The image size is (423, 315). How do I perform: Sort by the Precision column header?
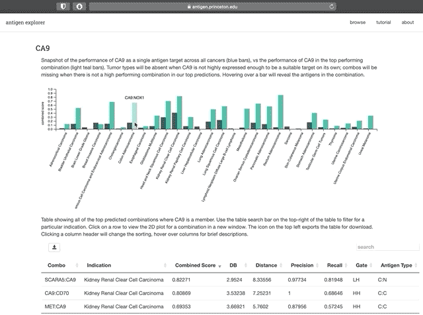303,265
